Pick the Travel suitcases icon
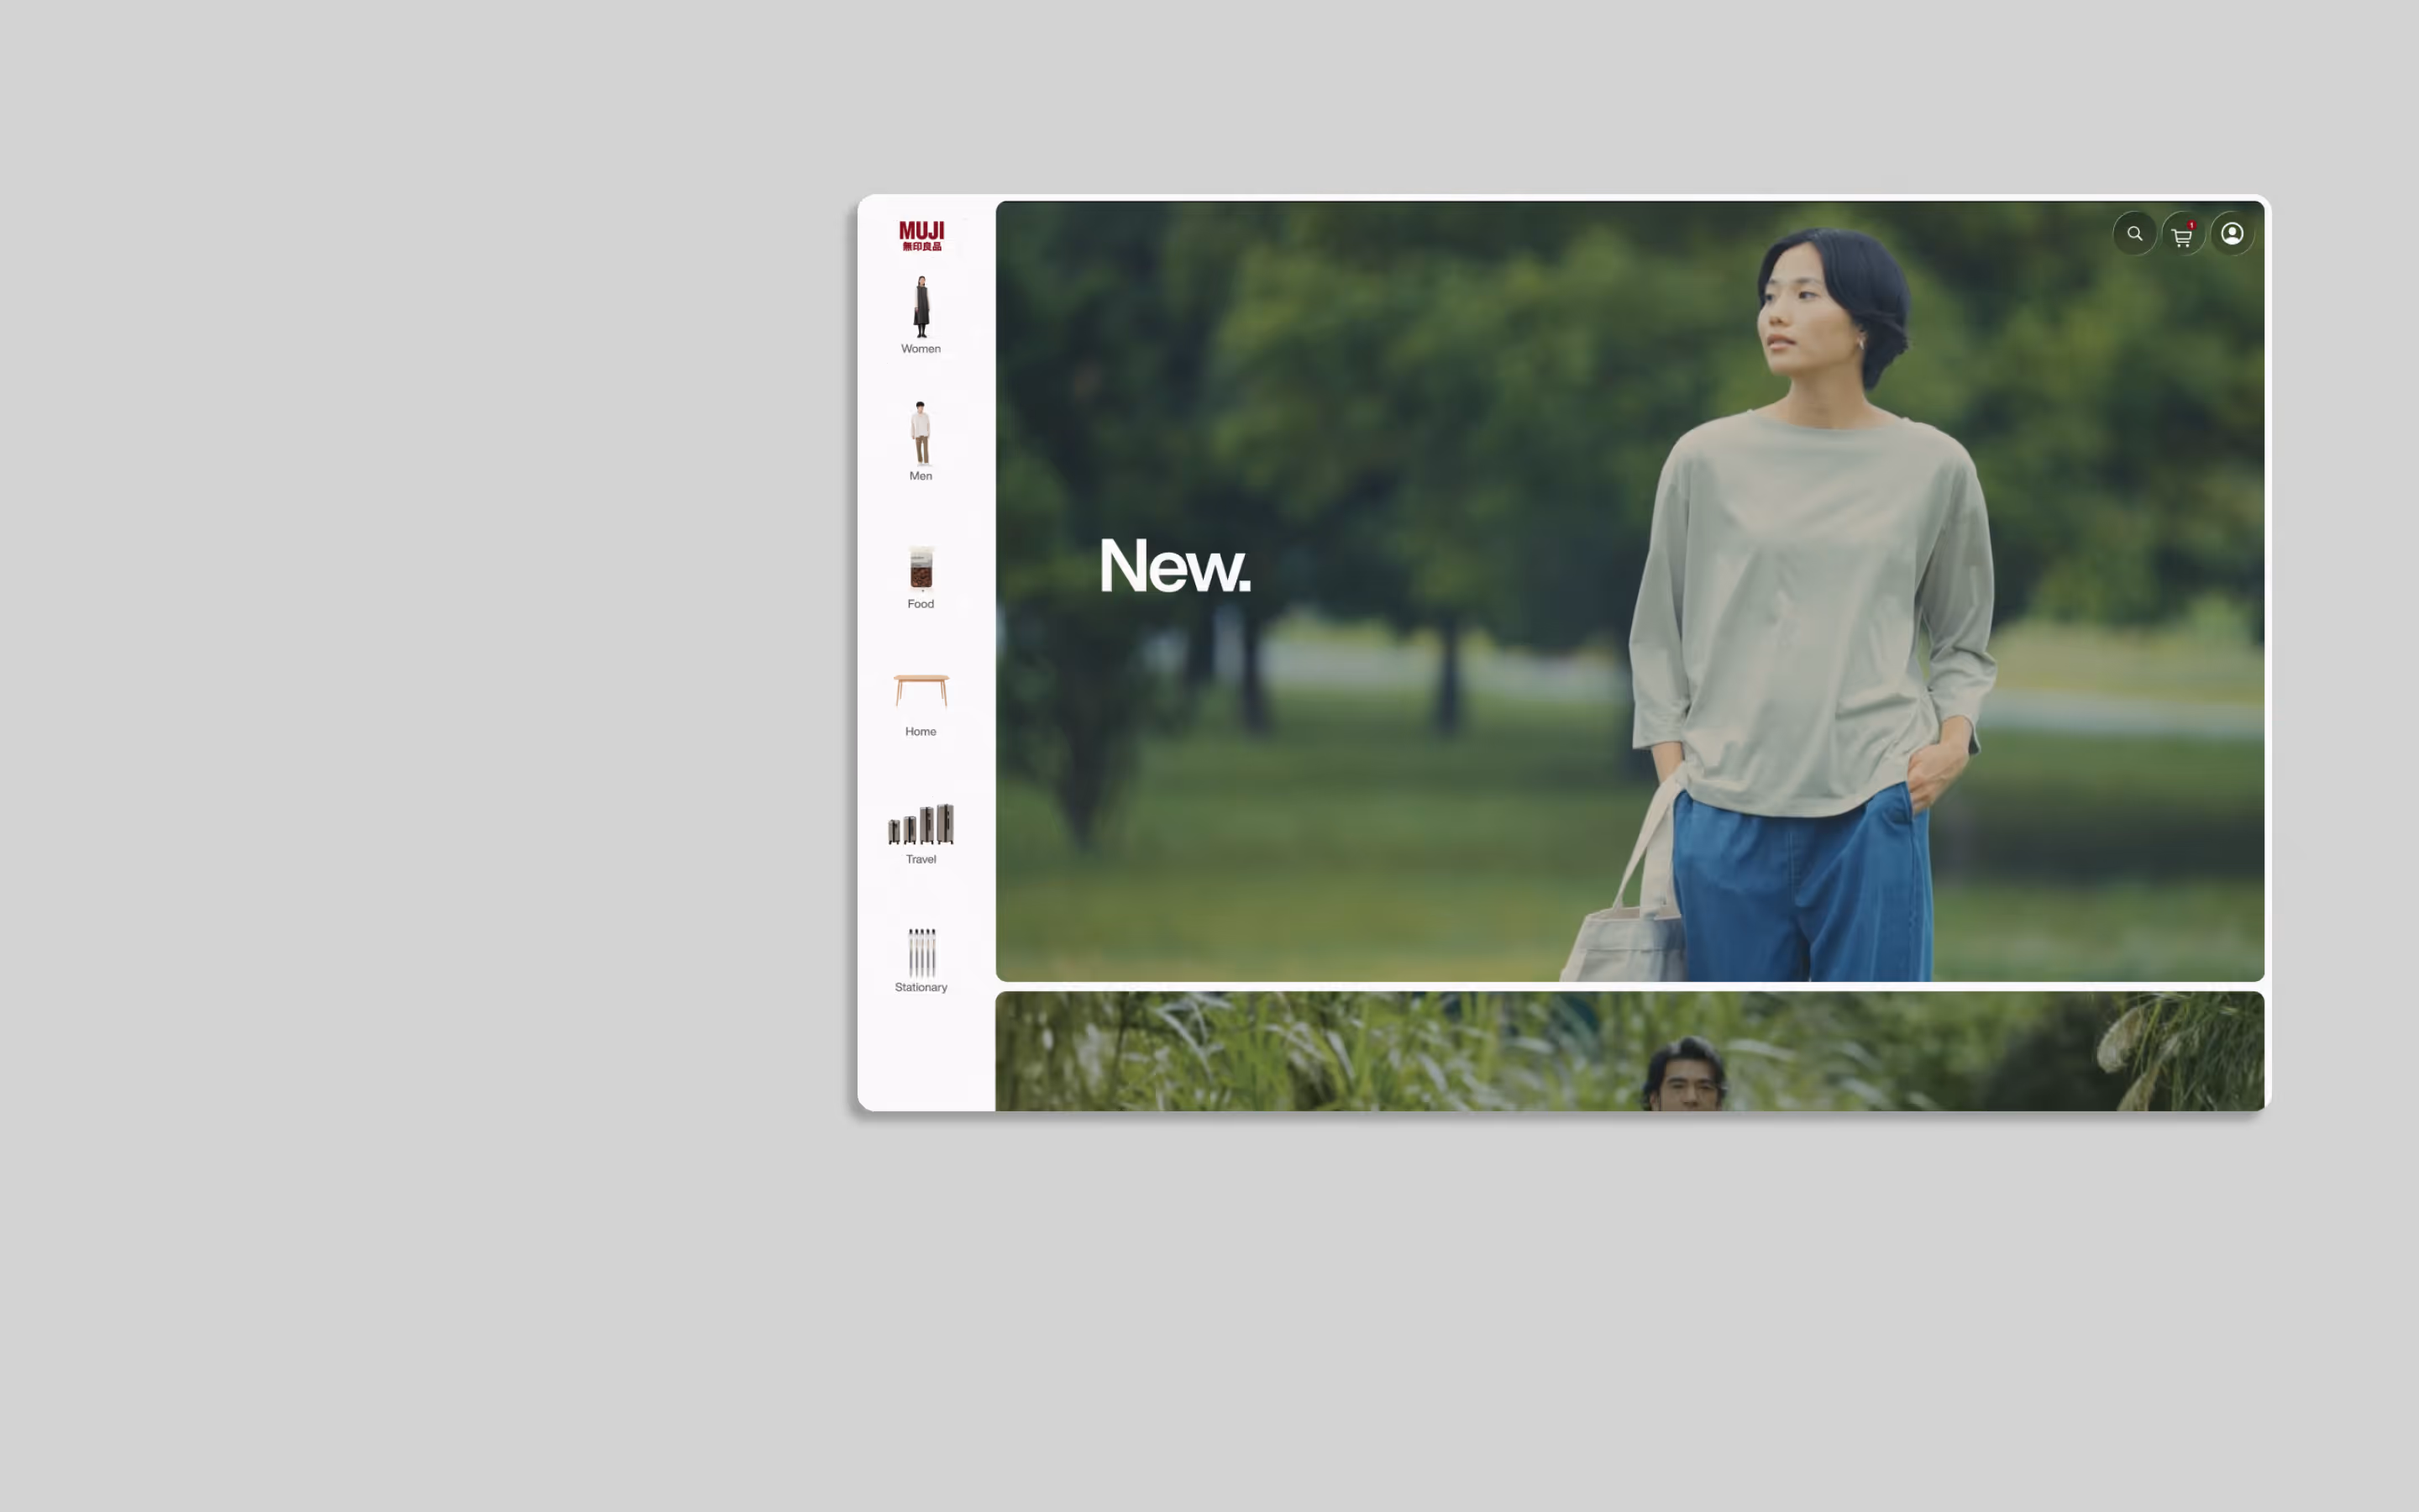The height and width of the screenshot is (1512, 2419). tap(921, 824)
